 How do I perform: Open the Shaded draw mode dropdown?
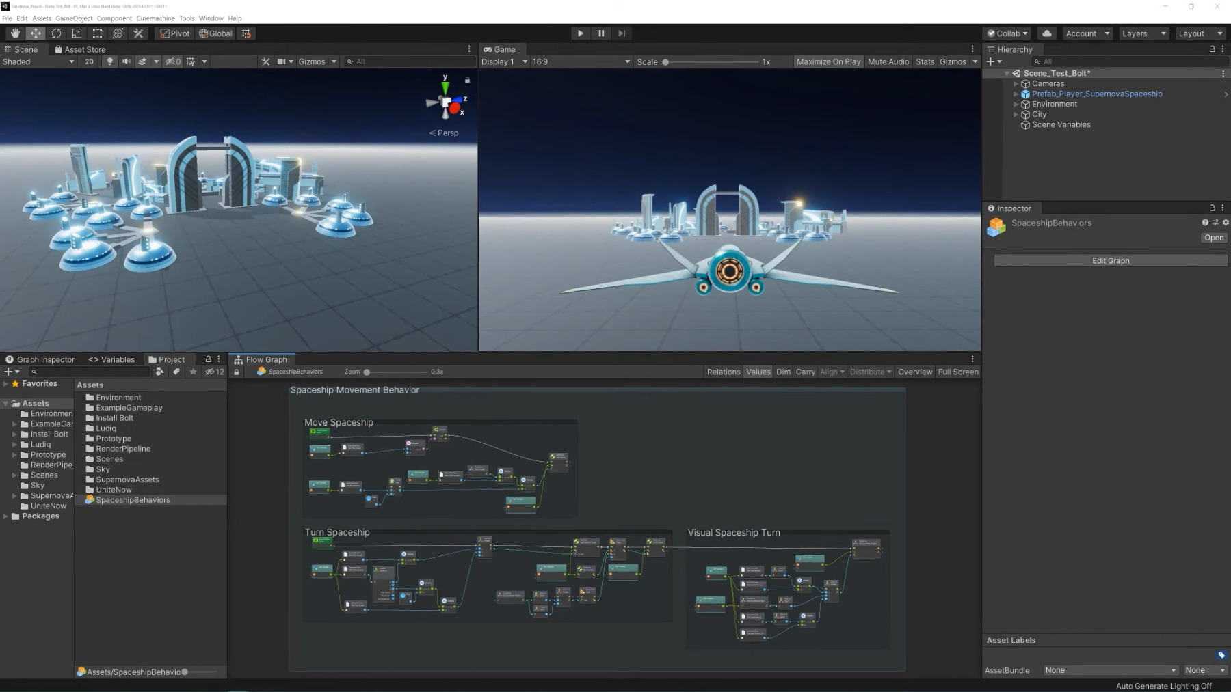tap(38, 61)
